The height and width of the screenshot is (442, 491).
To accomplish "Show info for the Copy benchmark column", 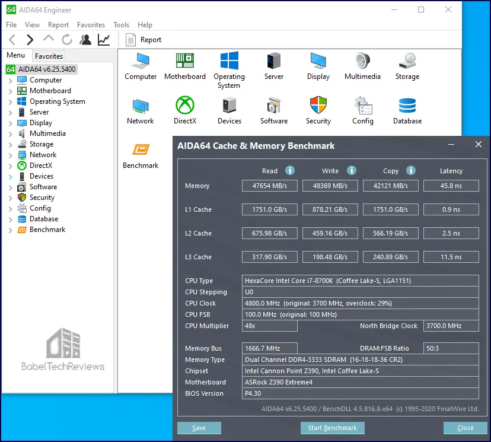I will 411,170.
